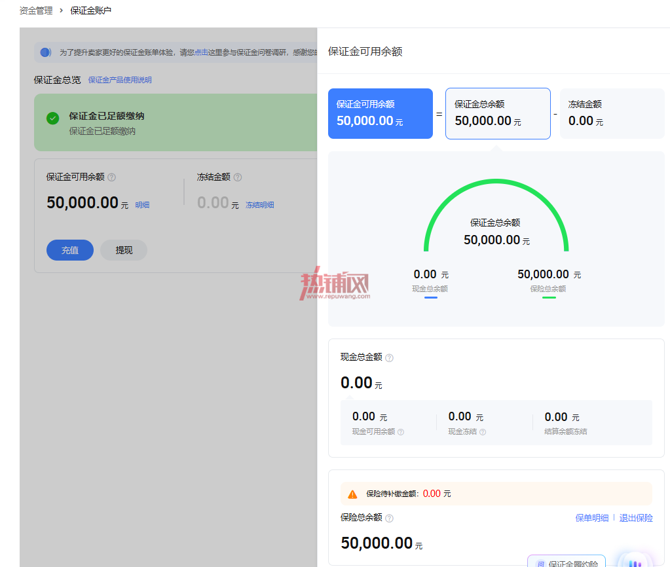Click the 提现 withdraw button
The image size is (670, 567).
(x=124, y=250)
